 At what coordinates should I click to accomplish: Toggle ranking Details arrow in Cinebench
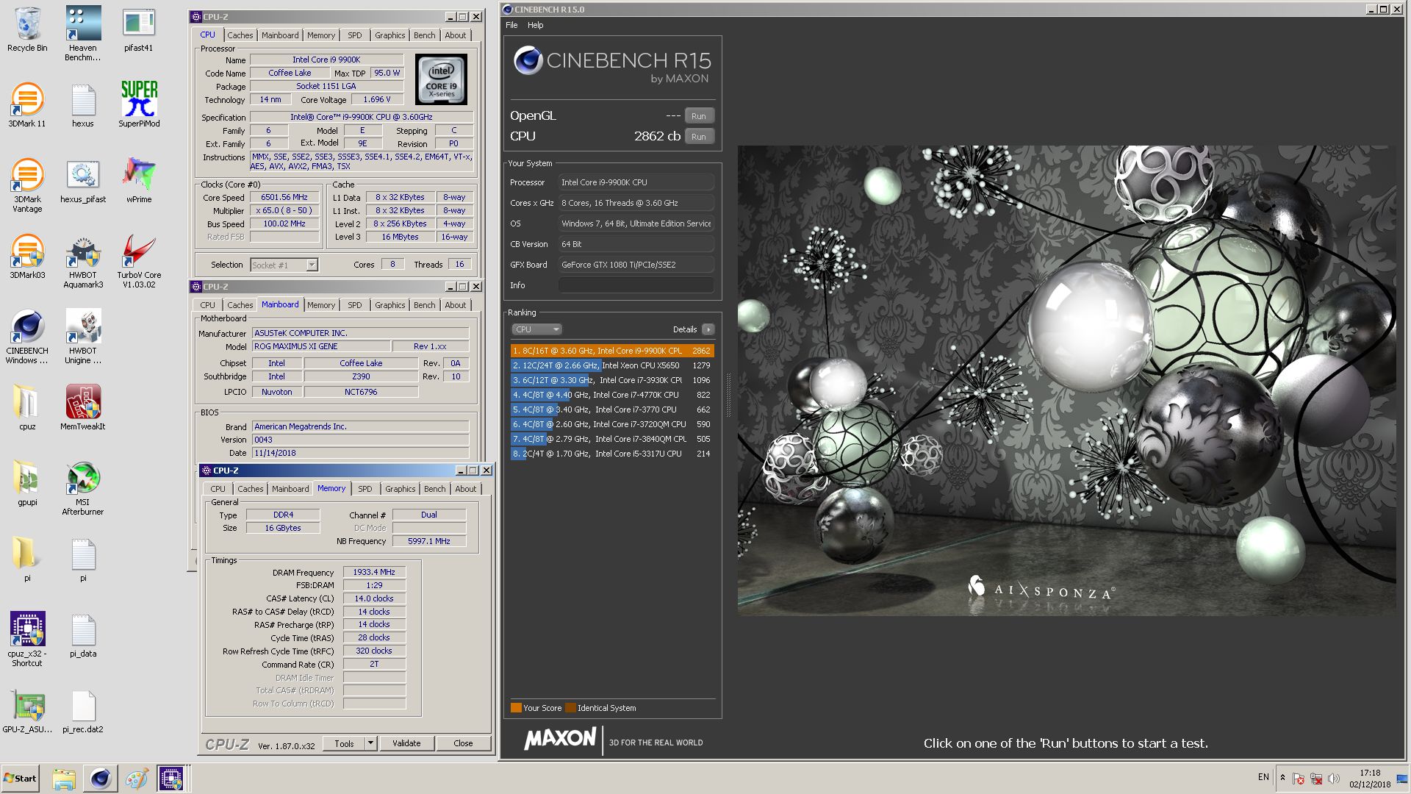[x=708, y=329]
